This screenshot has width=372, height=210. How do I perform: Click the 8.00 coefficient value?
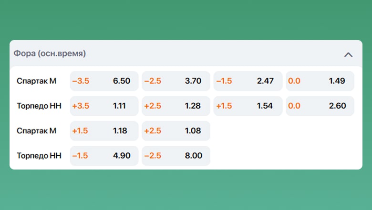(194, 156)
